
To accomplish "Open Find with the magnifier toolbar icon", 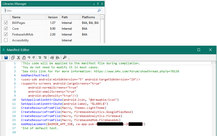I will click(x=64, y=57).
